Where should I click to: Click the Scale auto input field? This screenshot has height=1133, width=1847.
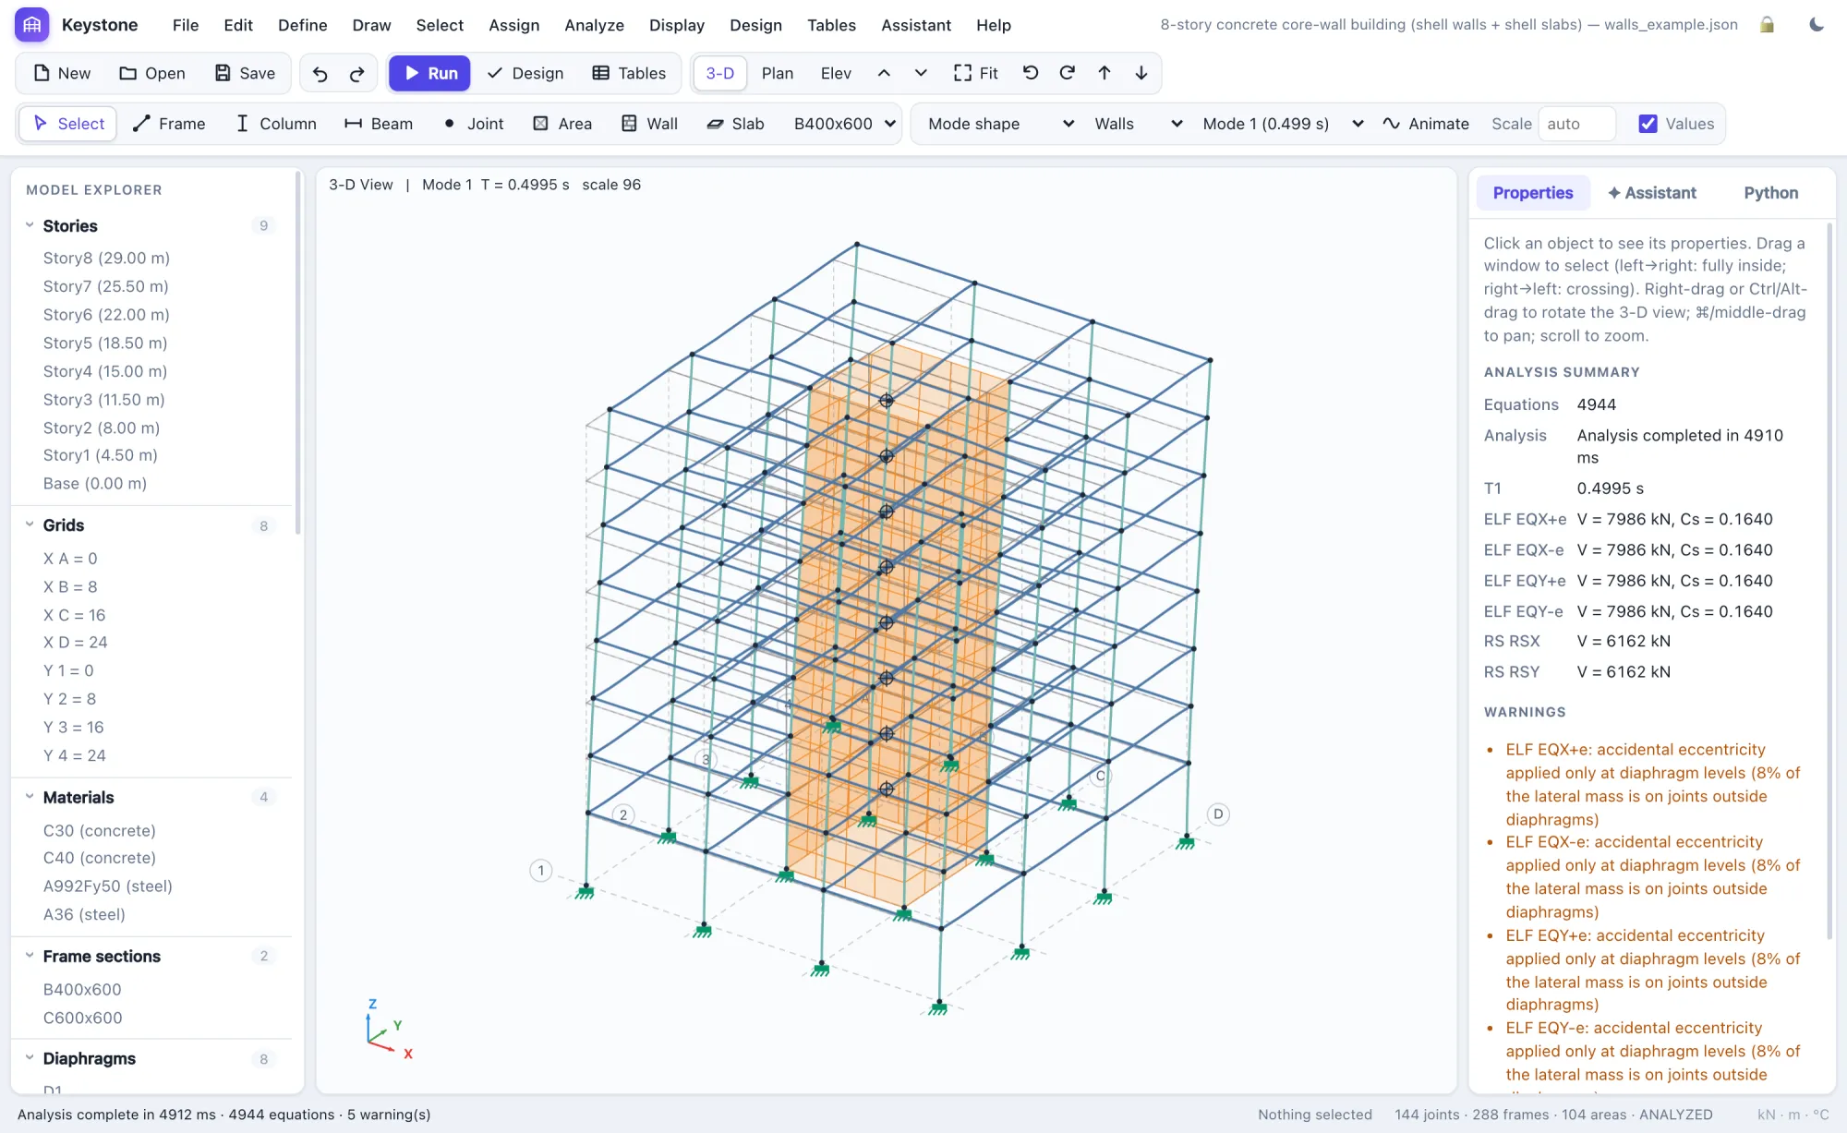tap(1576, 124)
